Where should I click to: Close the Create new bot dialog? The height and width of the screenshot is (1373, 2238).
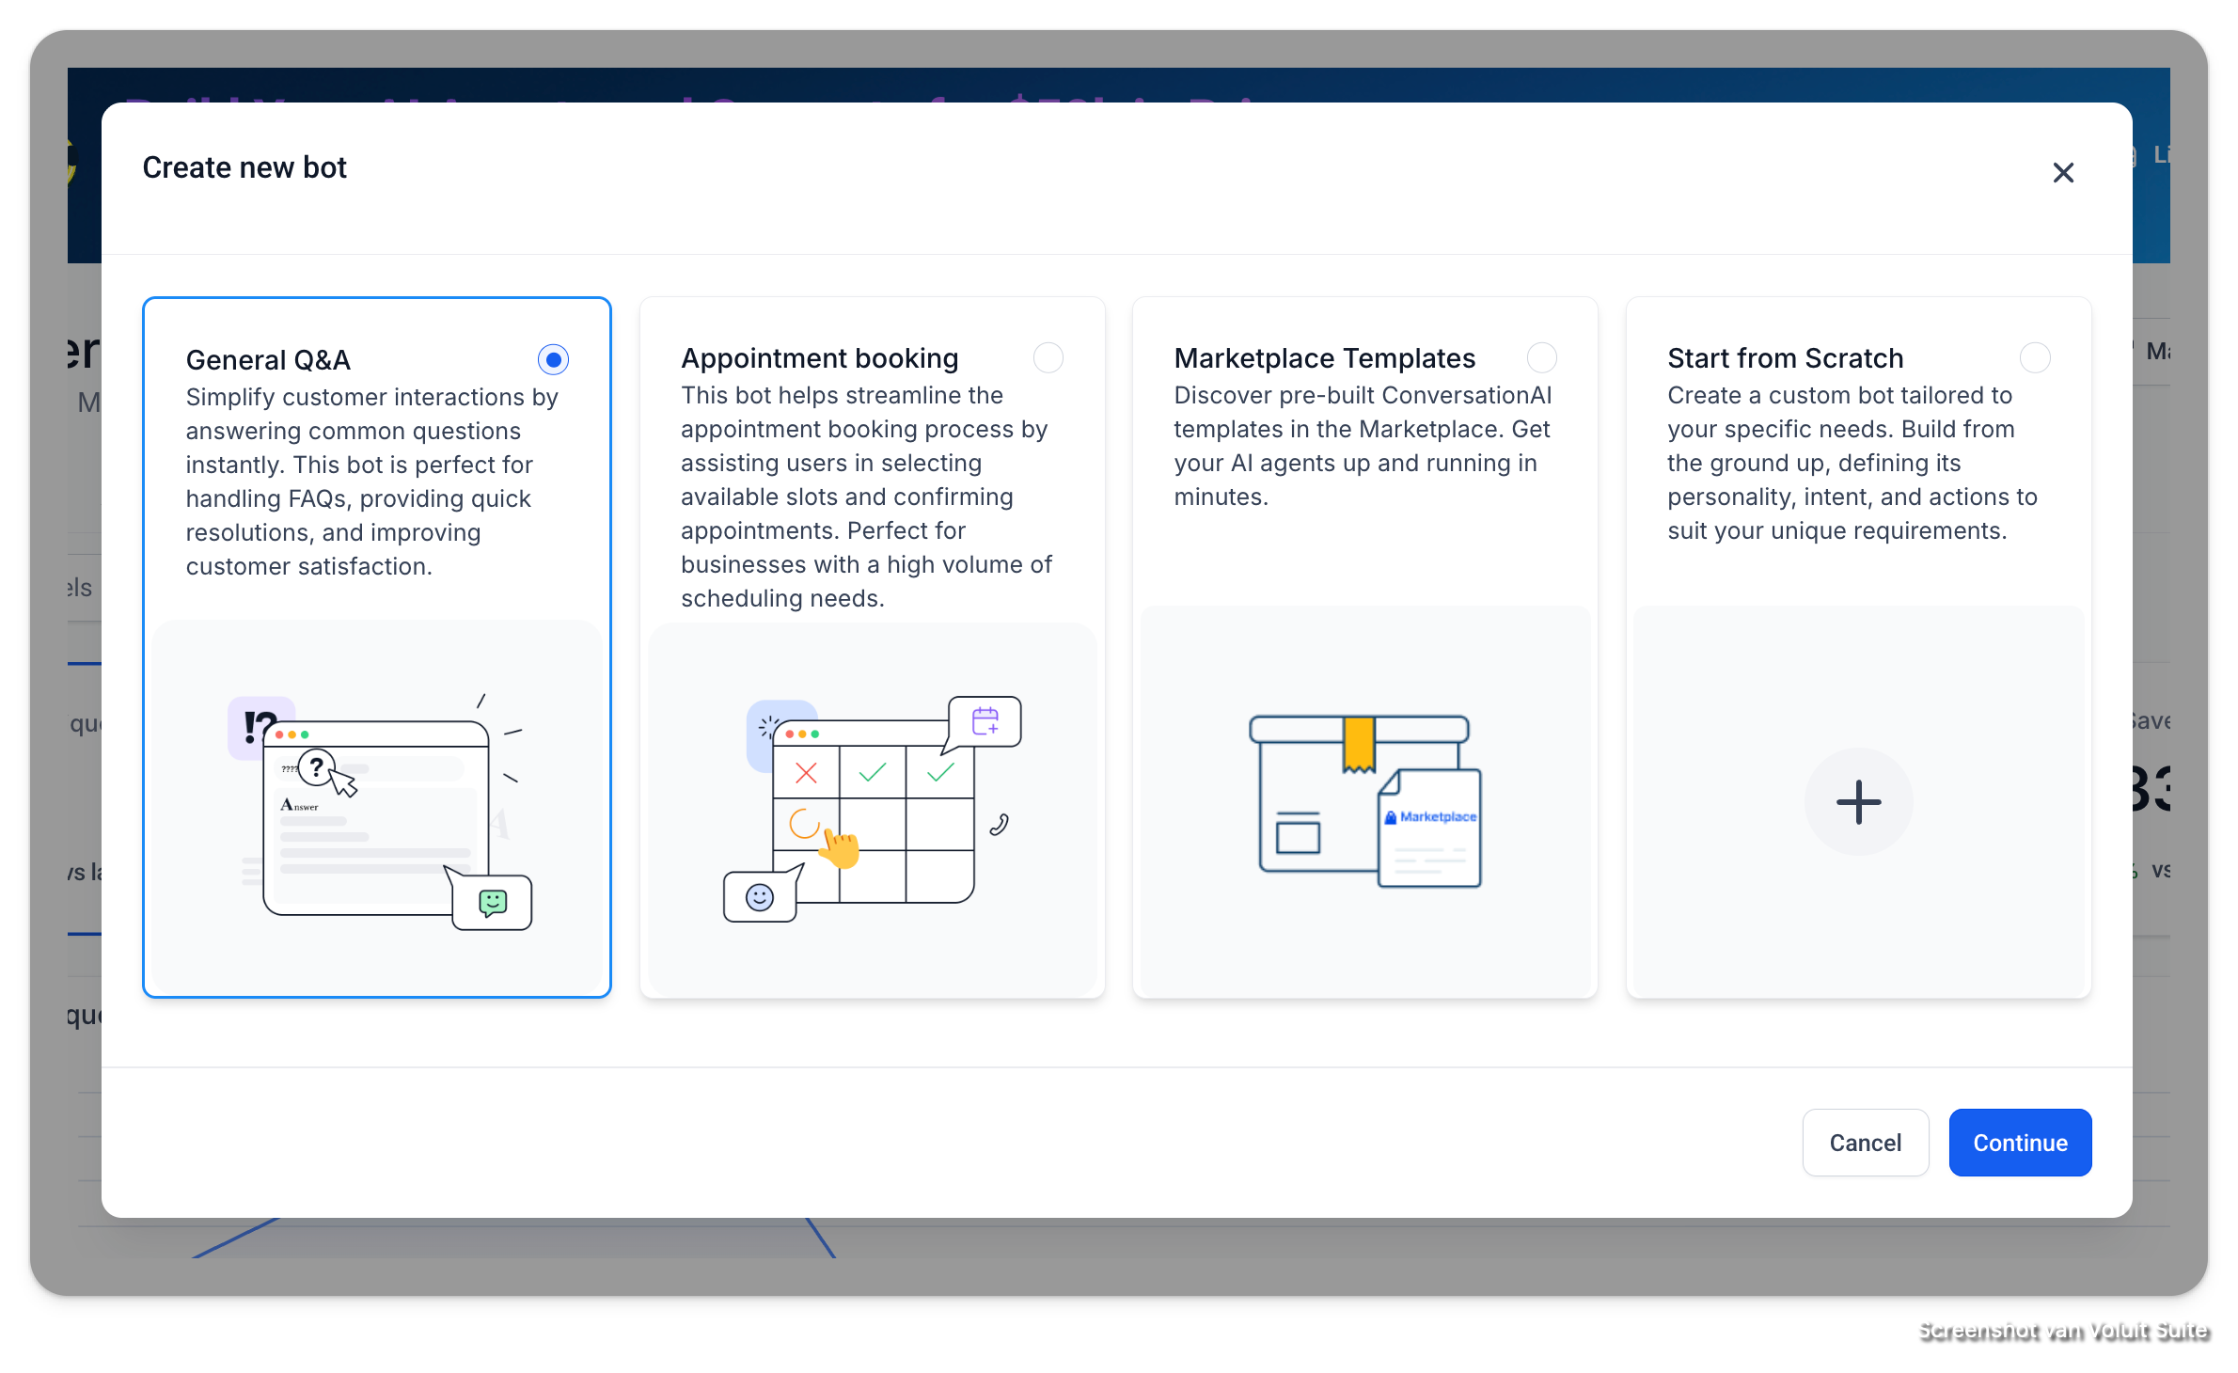[2063, 173]
